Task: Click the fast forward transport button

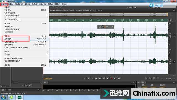Action: click(x=104, y=78)
